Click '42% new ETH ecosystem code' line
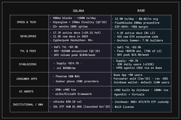This screenshot has width=181, height=120. [x=136, y=37]
